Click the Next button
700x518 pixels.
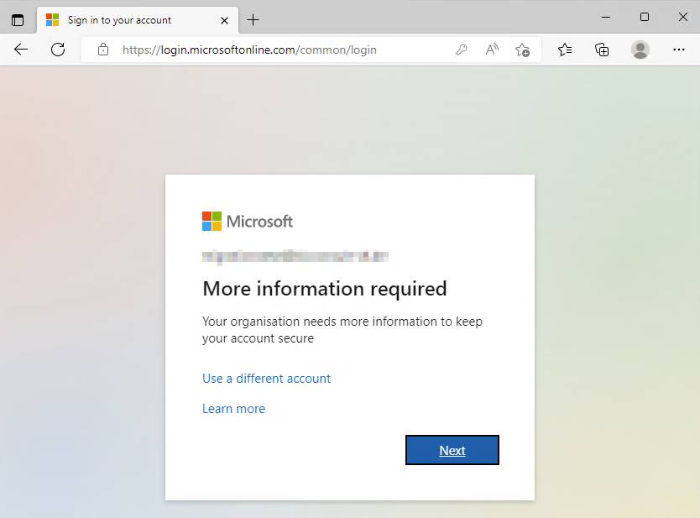click(452, 450)
